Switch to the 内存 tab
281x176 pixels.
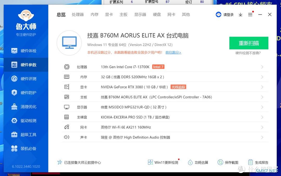[94, 15]
